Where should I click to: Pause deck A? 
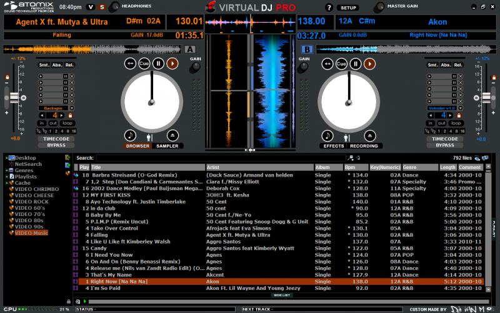pos(158,64)
